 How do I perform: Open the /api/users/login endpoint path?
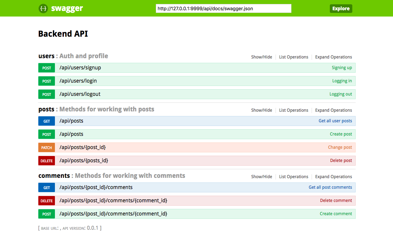[78, 81]
